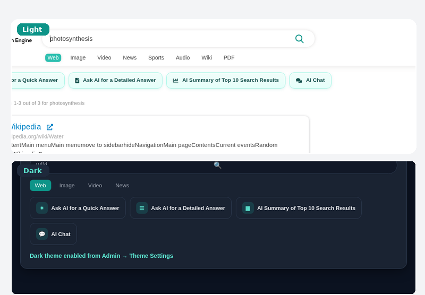425x295 pixels.
Task: Click the wiki/Water URL text
Action: (x=37, y=136)
